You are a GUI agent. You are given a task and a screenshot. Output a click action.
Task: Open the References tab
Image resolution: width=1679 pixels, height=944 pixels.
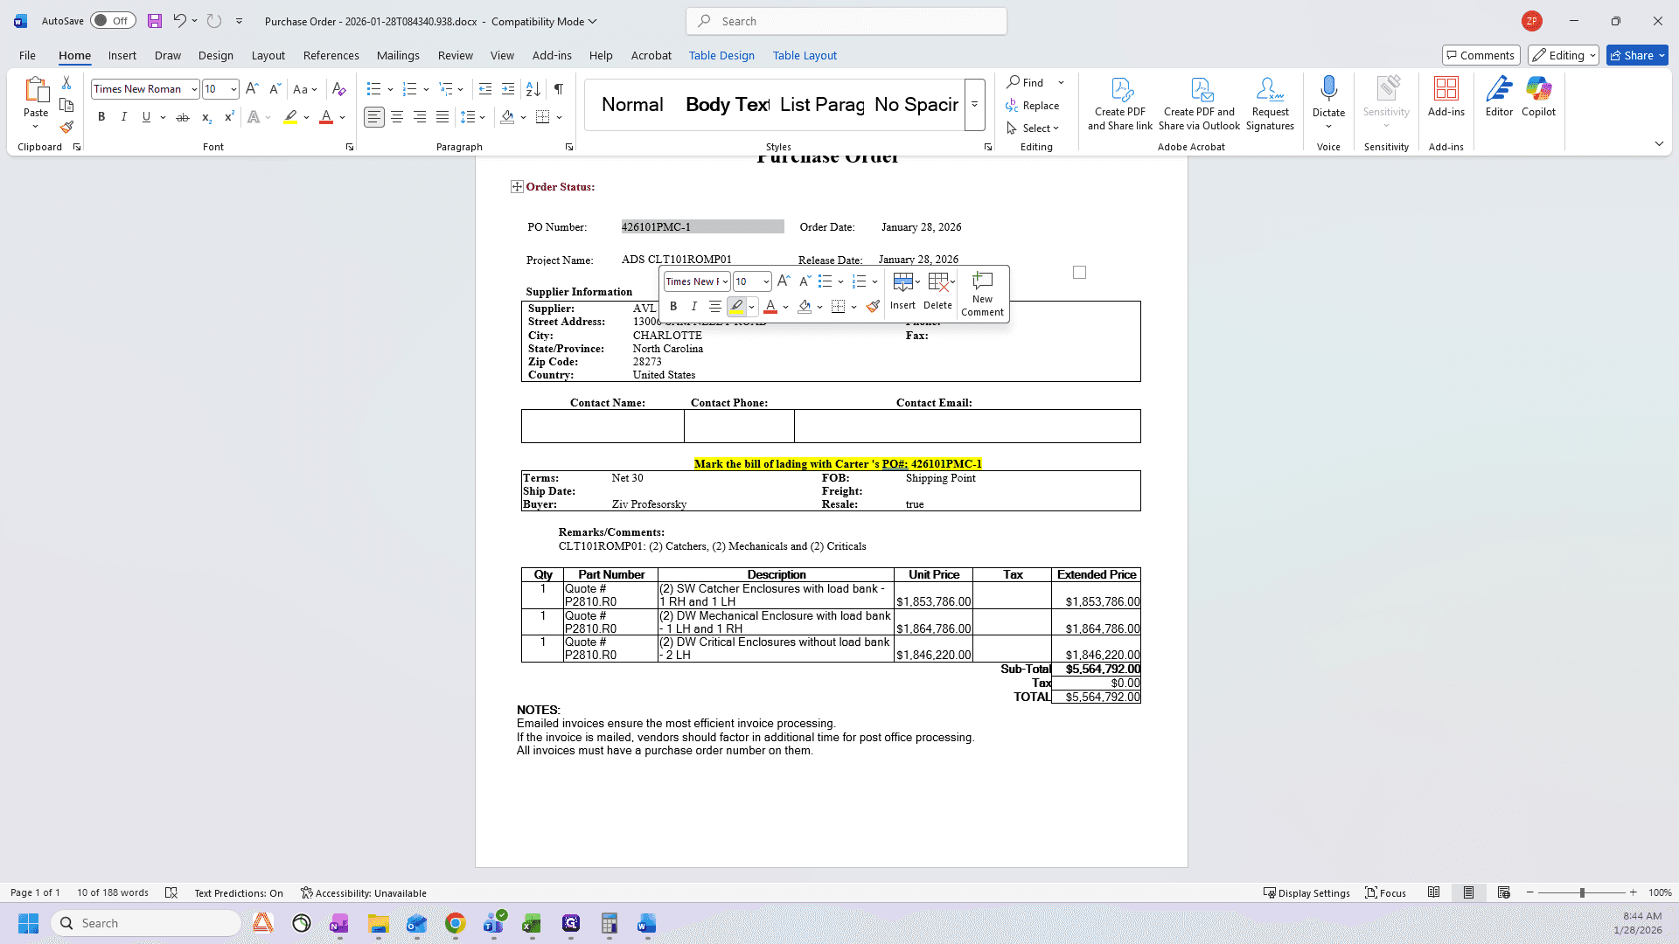point(331,55)
